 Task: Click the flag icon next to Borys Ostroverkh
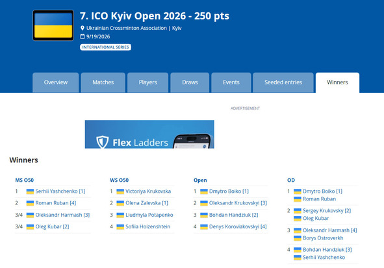tap(298, 238)
